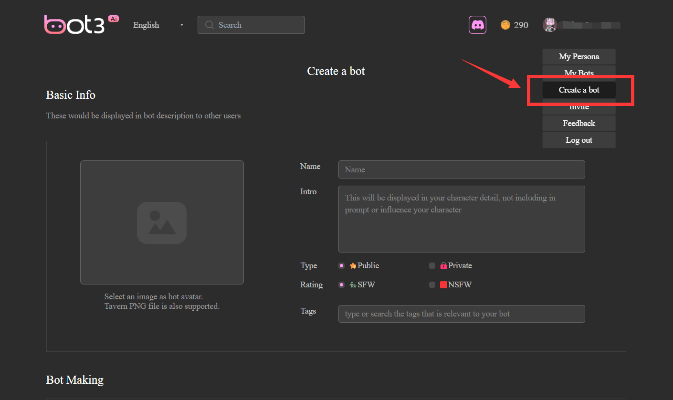Click the Discord icon
Viewport: 673px width, 400px height.
pyautogui.click(x=477, y=24)
